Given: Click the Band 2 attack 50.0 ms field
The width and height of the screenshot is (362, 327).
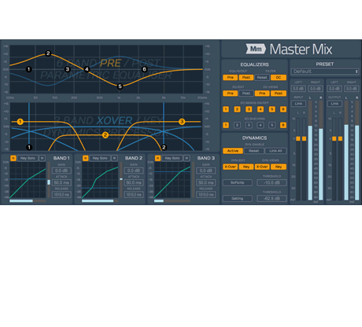Looking at the screenshot, I should pyautogui.click(x=134, y=182).
